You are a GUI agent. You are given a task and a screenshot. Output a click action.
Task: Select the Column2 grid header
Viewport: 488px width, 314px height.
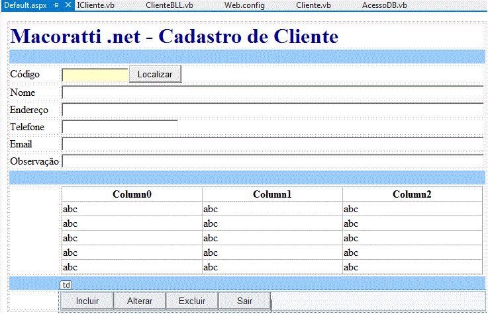tap(412, 194)
